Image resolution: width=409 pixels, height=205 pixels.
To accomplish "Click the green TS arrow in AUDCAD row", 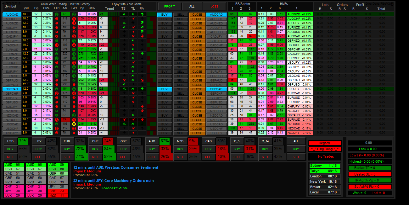I will point(124,14).
